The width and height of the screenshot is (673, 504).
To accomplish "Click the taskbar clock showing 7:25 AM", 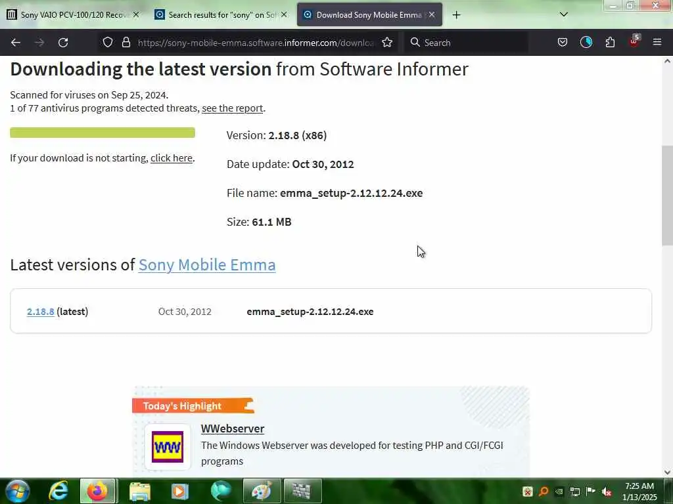I will [639, 492].
